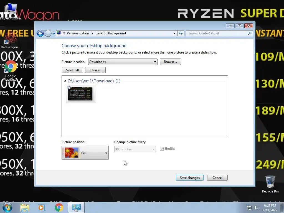The height and width of the screenshot is (213, 284).
Task: Select the DataWagon desktop shortcut
Action: coord(11,40)
